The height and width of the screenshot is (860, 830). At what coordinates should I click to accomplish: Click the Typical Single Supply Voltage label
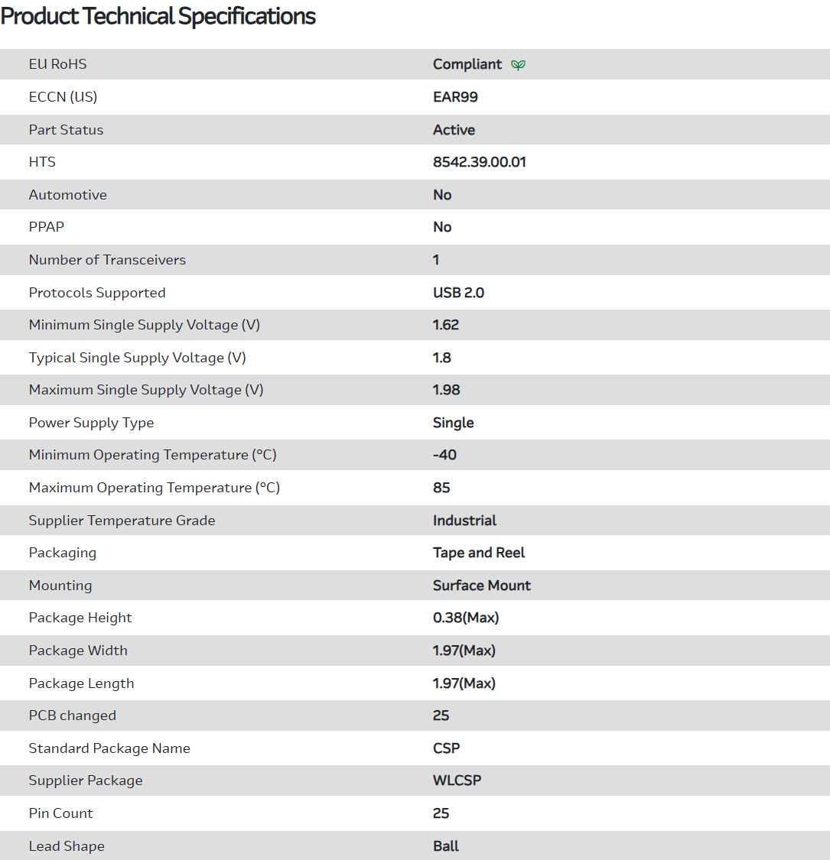137,358
